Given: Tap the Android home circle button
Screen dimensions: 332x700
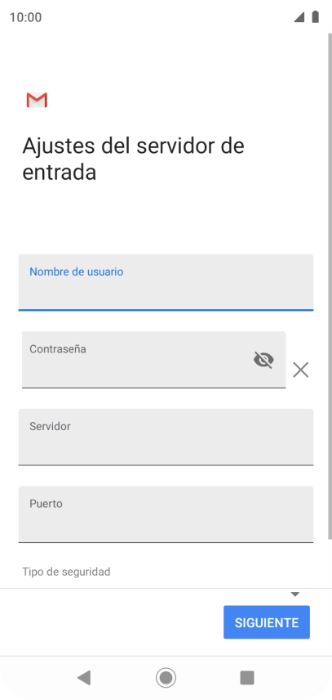Looking at the screenshot, I should tap(166, 678).
